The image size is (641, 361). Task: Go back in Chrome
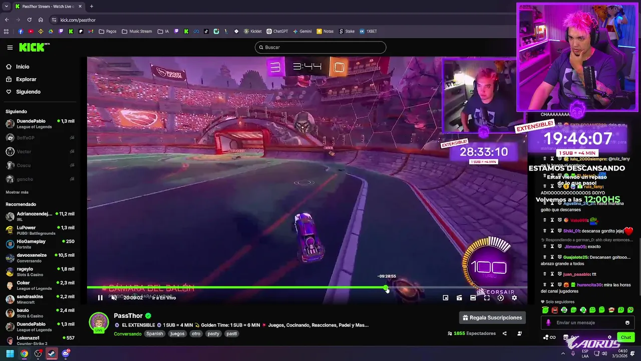click(x=7, y=20)
